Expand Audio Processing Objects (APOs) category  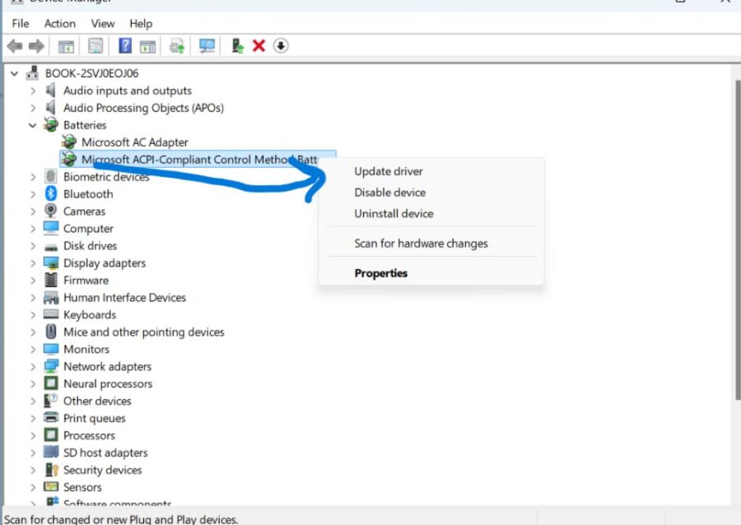[x=33, y=108]
